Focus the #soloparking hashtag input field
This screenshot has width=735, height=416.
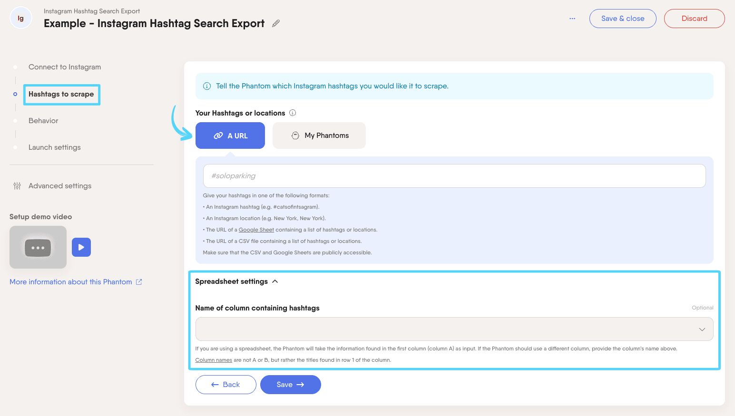454,176
